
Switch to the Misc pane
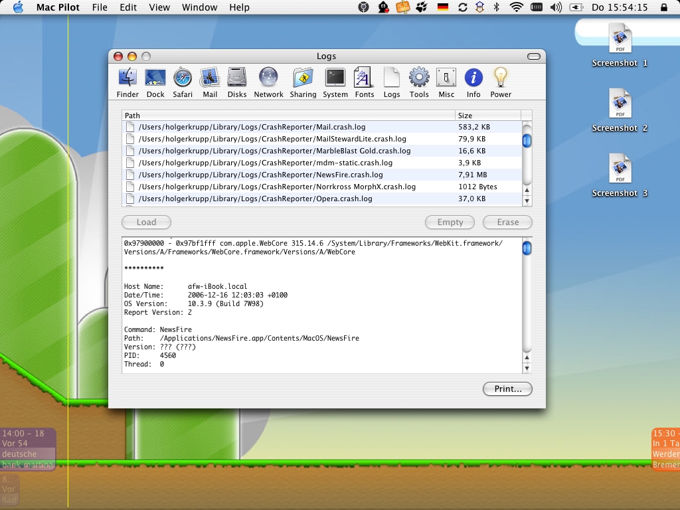(x=446, y=82)
